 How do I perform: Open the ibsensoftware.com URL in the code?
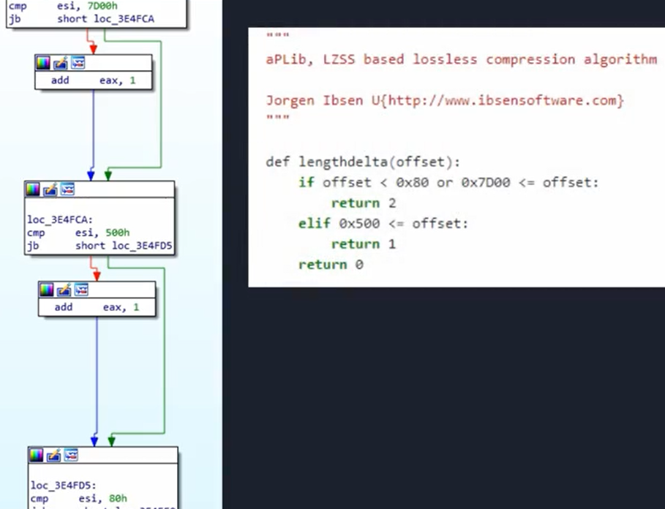(503, 100)
